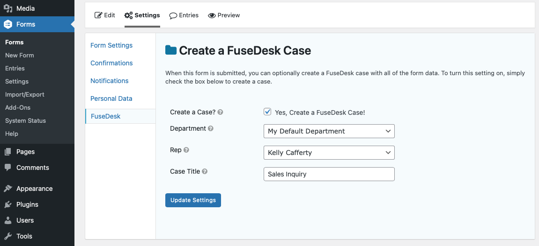Click the Media icon in sidebar

[8, 8]
